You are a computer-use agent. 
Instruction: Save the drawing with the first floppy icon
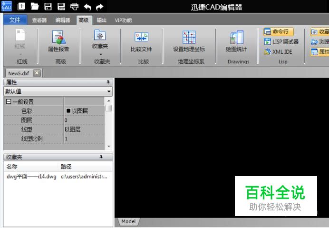pos(48,7)
